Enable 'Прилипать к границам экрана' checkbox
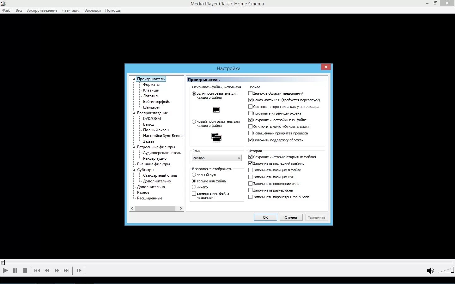This screenshot has width=455, height=284. (251, 113)
